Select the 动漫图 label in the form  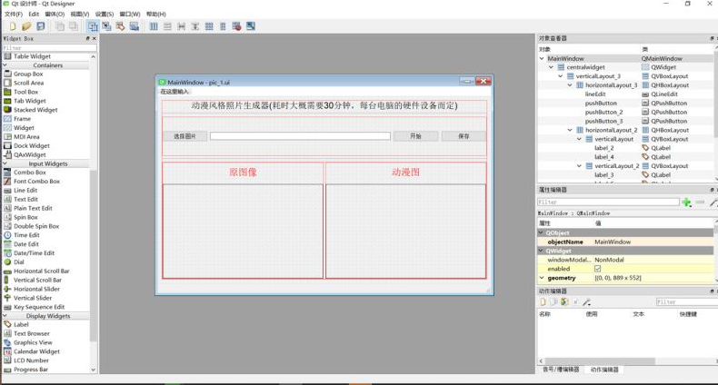click(405, 173)
